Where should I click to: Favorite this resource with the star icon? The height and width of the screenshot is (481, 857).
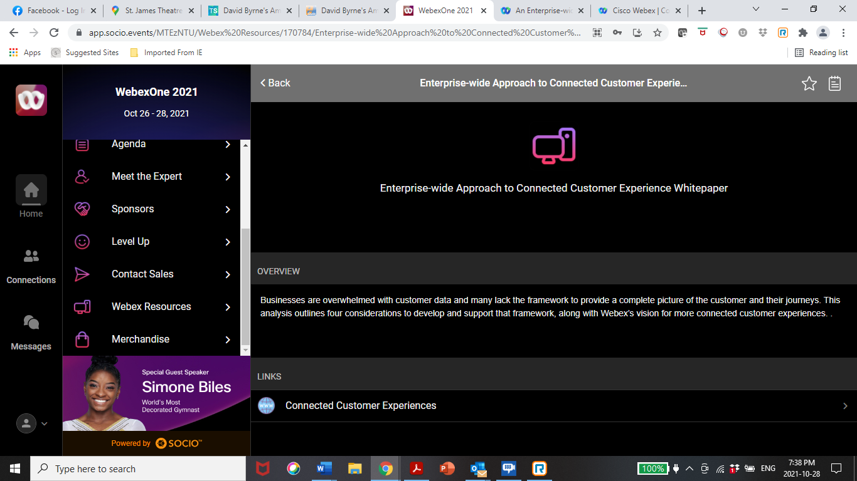click(x=809, y=83)
